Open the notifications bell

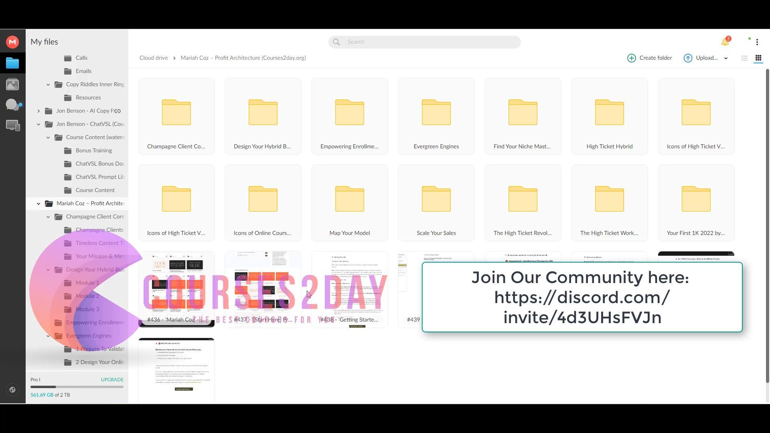coord(725,42)
